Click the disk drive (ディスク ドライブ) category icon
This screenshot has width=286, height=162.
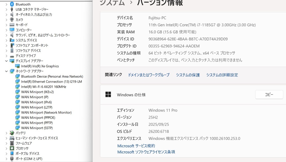(x=12, y=56)
